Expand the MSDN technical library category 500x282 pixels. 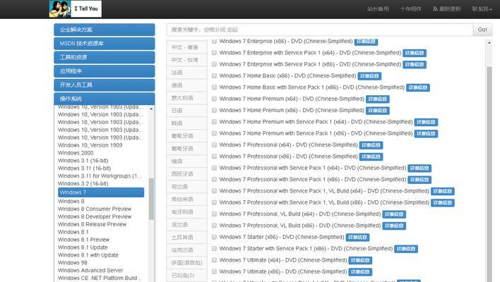[x=105, y=43]
